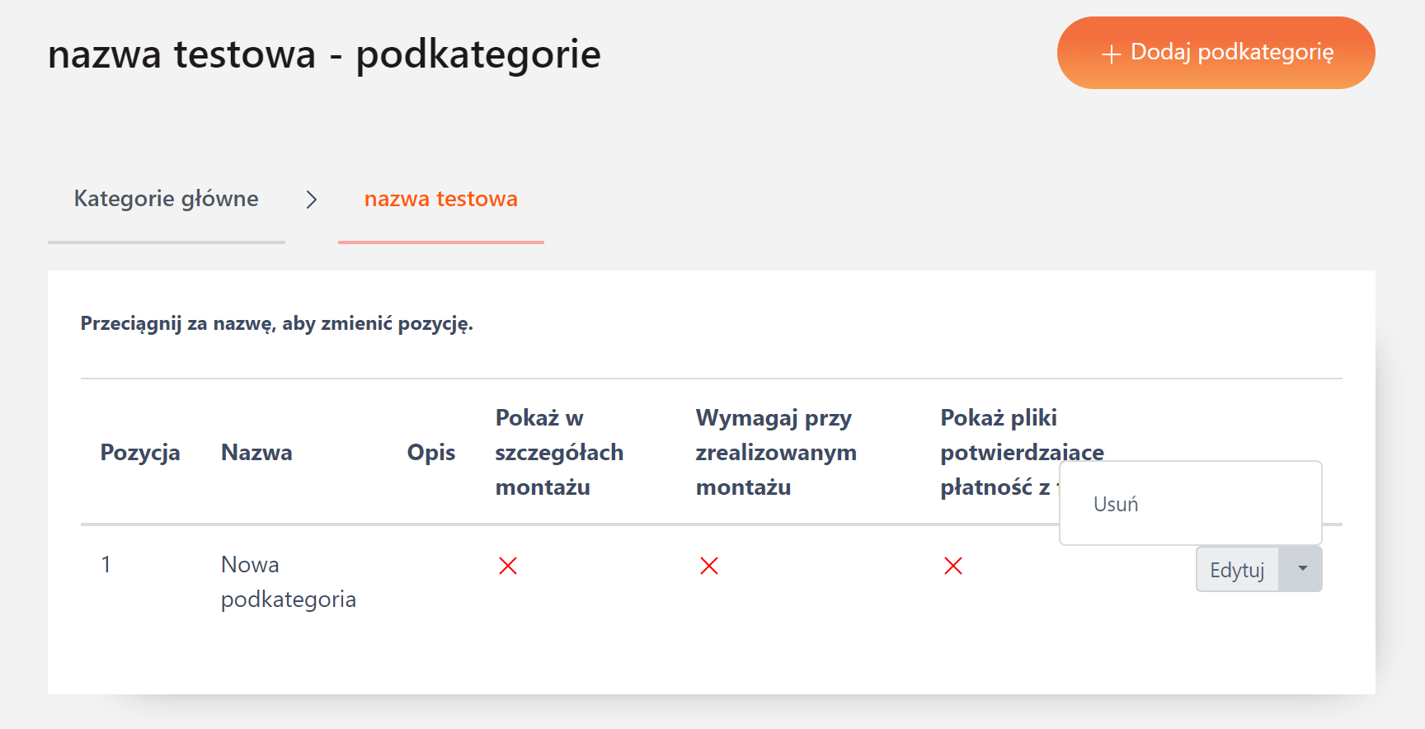Screen dimensions: 1425x729
Task: Click the page title nazwa testowa - podkategorie
Action: pos(324,54)
